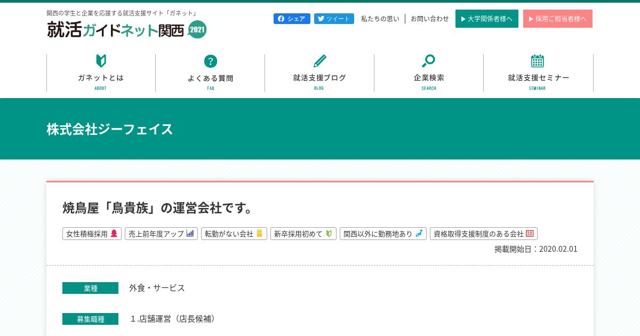Tweet the page with the ツイート button
640x336 pixels.
click(x=334, y=19)
